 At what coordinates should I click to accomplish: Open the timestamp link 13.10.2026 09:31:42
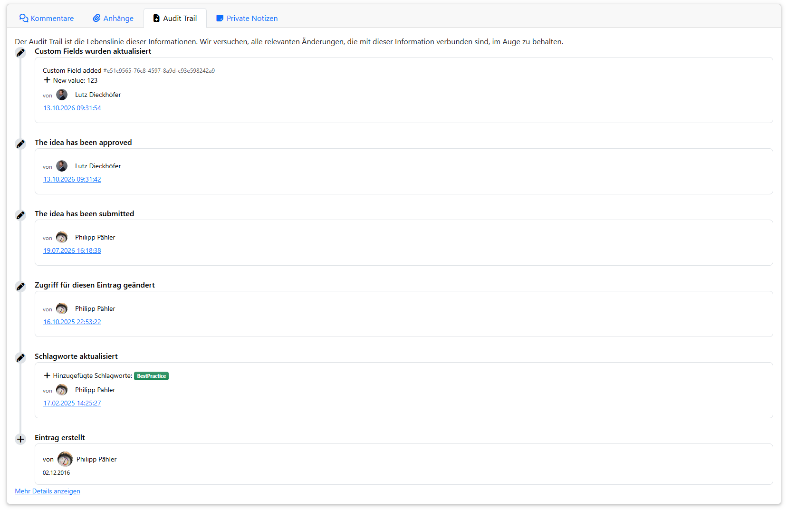72,179
